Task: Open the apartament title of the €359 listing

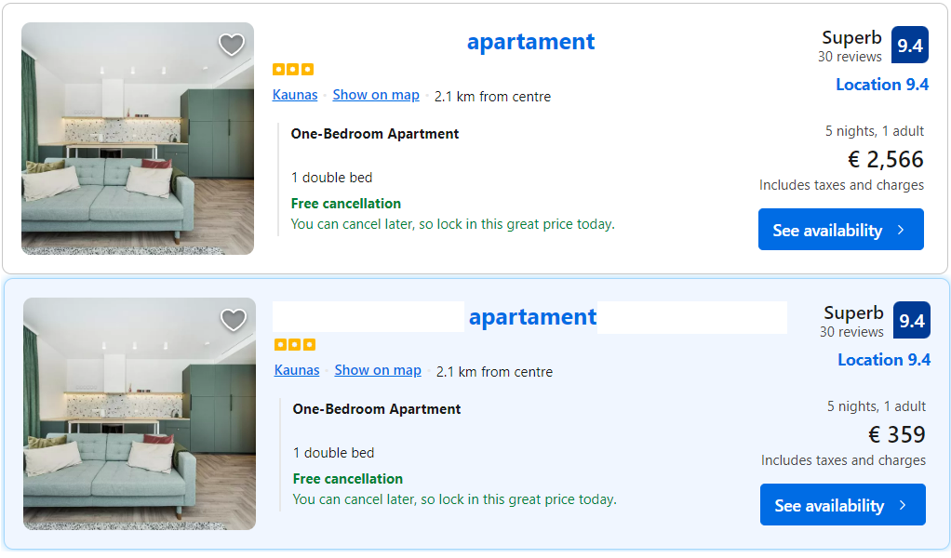Action: pyautogui.click(x=532, y=317)
